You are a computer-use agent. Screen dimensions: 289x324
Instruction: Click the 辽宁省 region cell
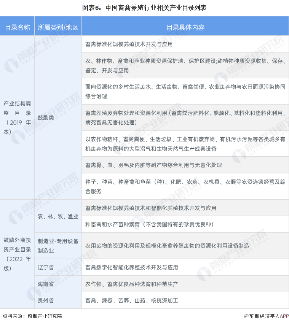pos(46,267)
